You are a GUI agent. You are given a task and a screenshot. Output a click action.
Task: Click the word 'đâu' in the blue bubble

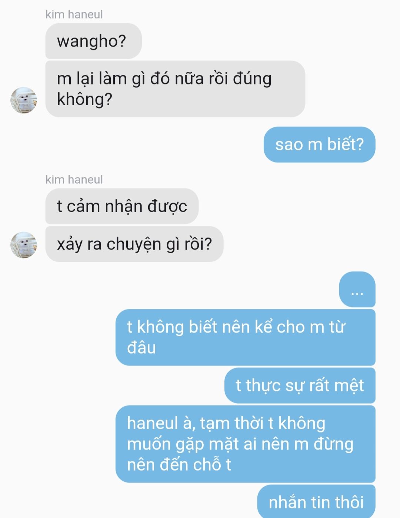pyautogui.click(x=141, y=348)
